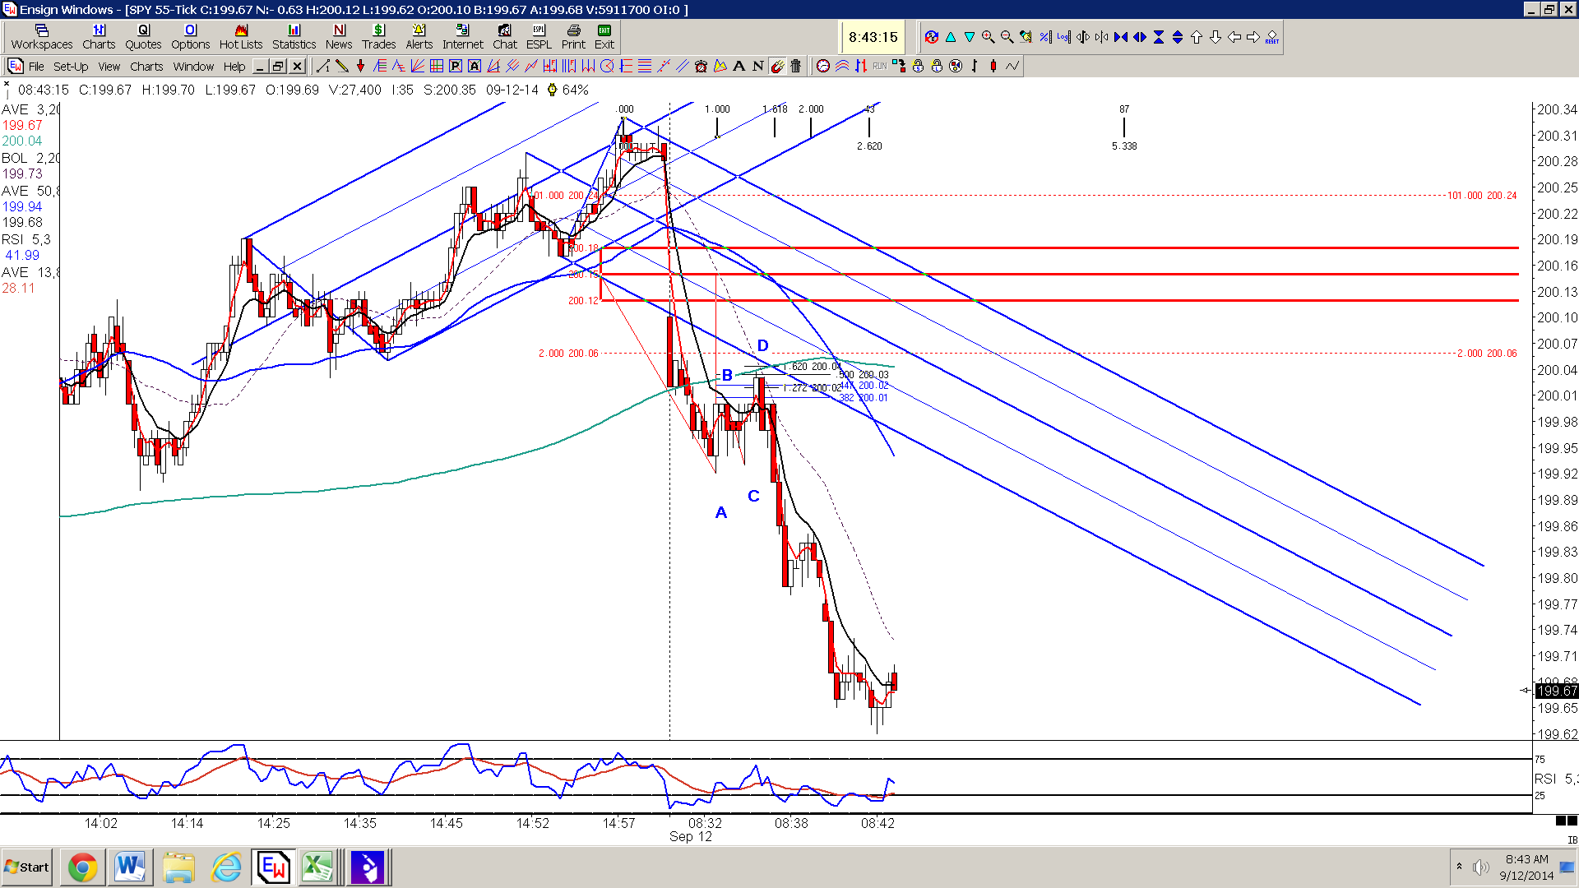Select the red down arrow marker tool
The width and height of the screenshot is (1579, 888).
[360, 66]
